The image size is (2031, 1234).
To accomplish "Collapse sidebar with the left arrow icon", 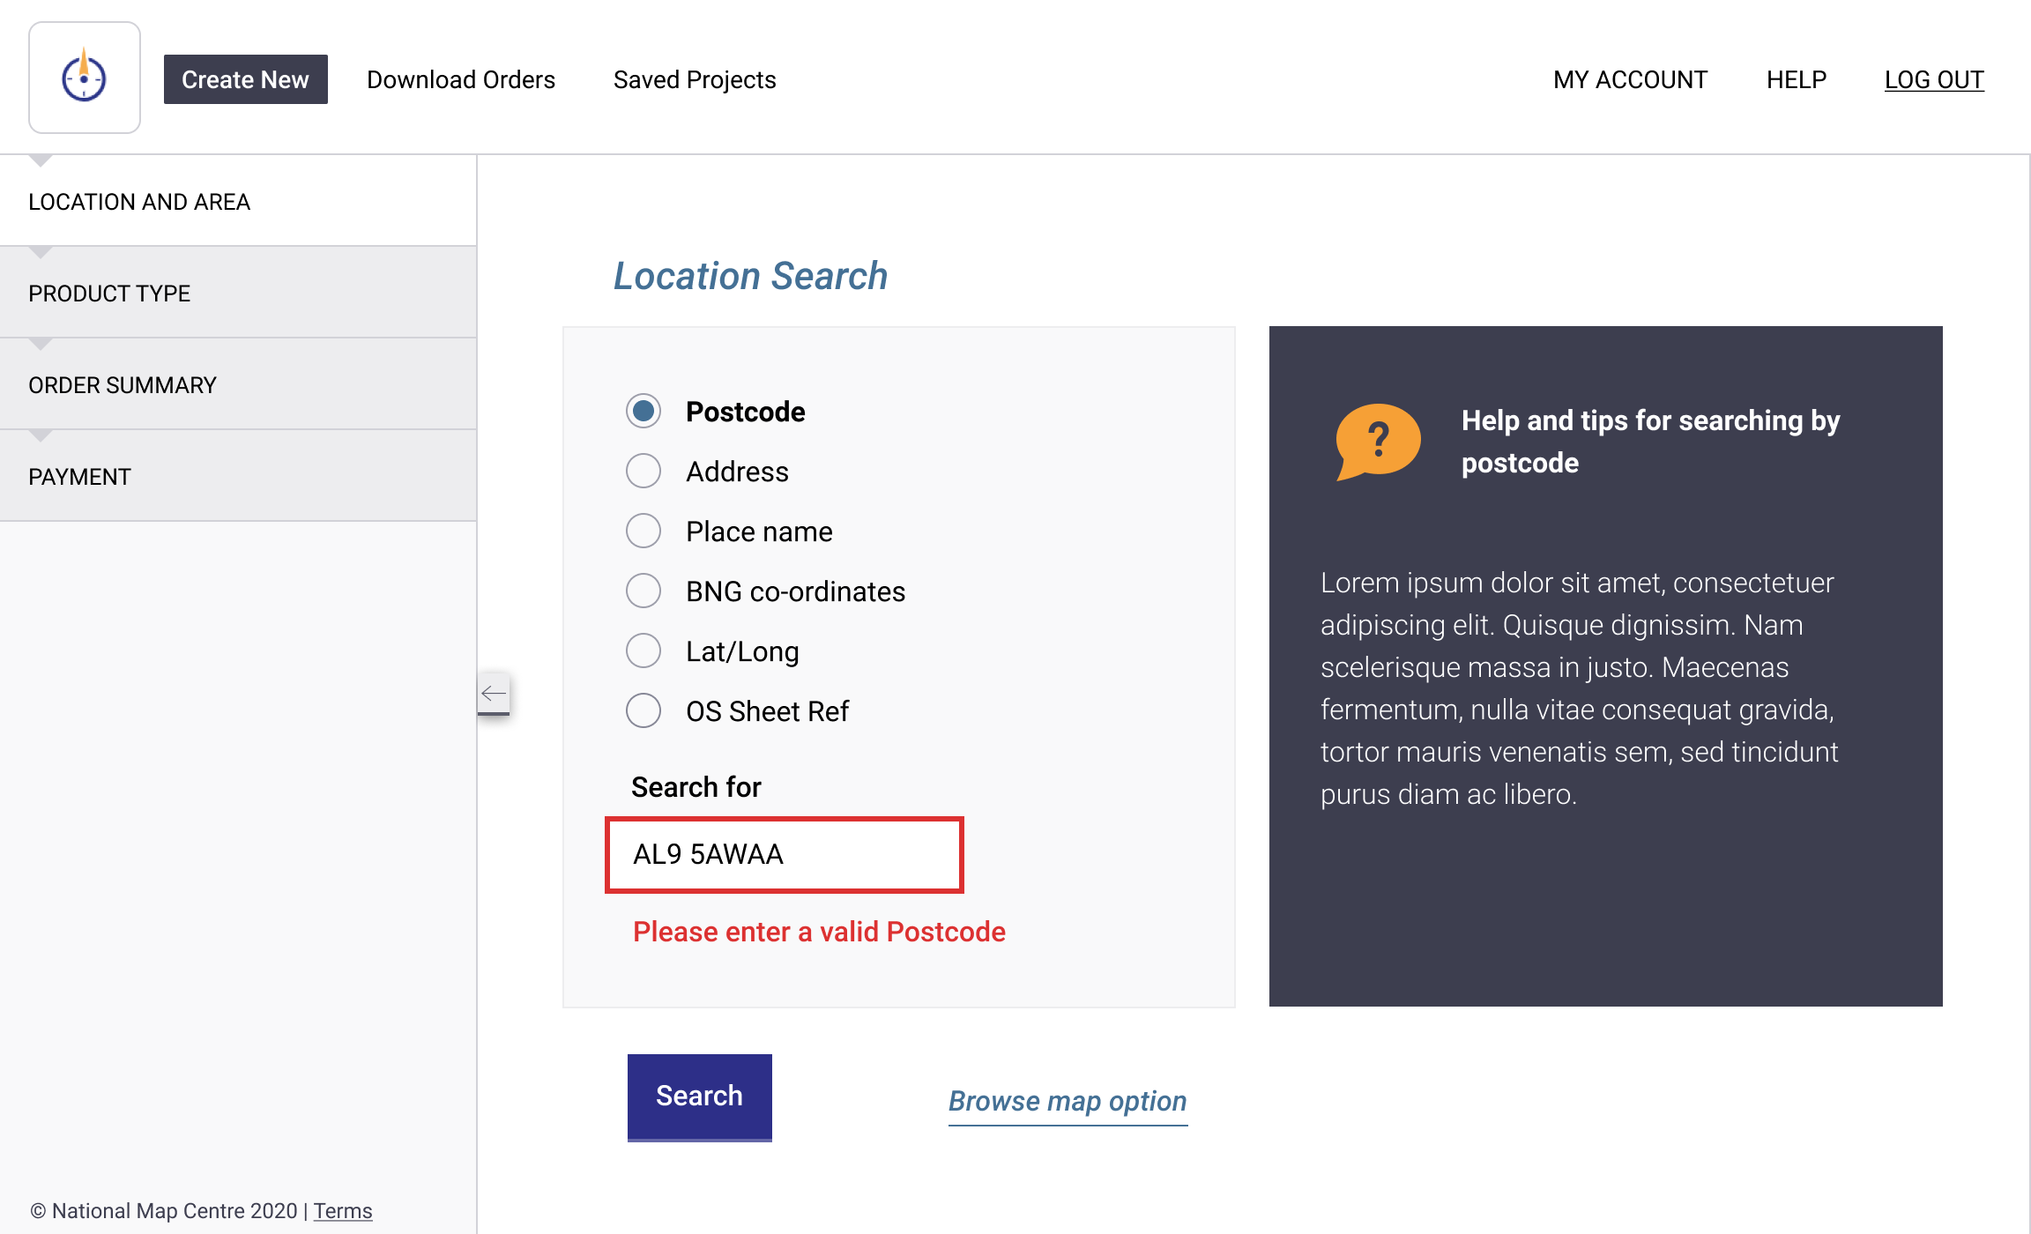I will [494, 694].
